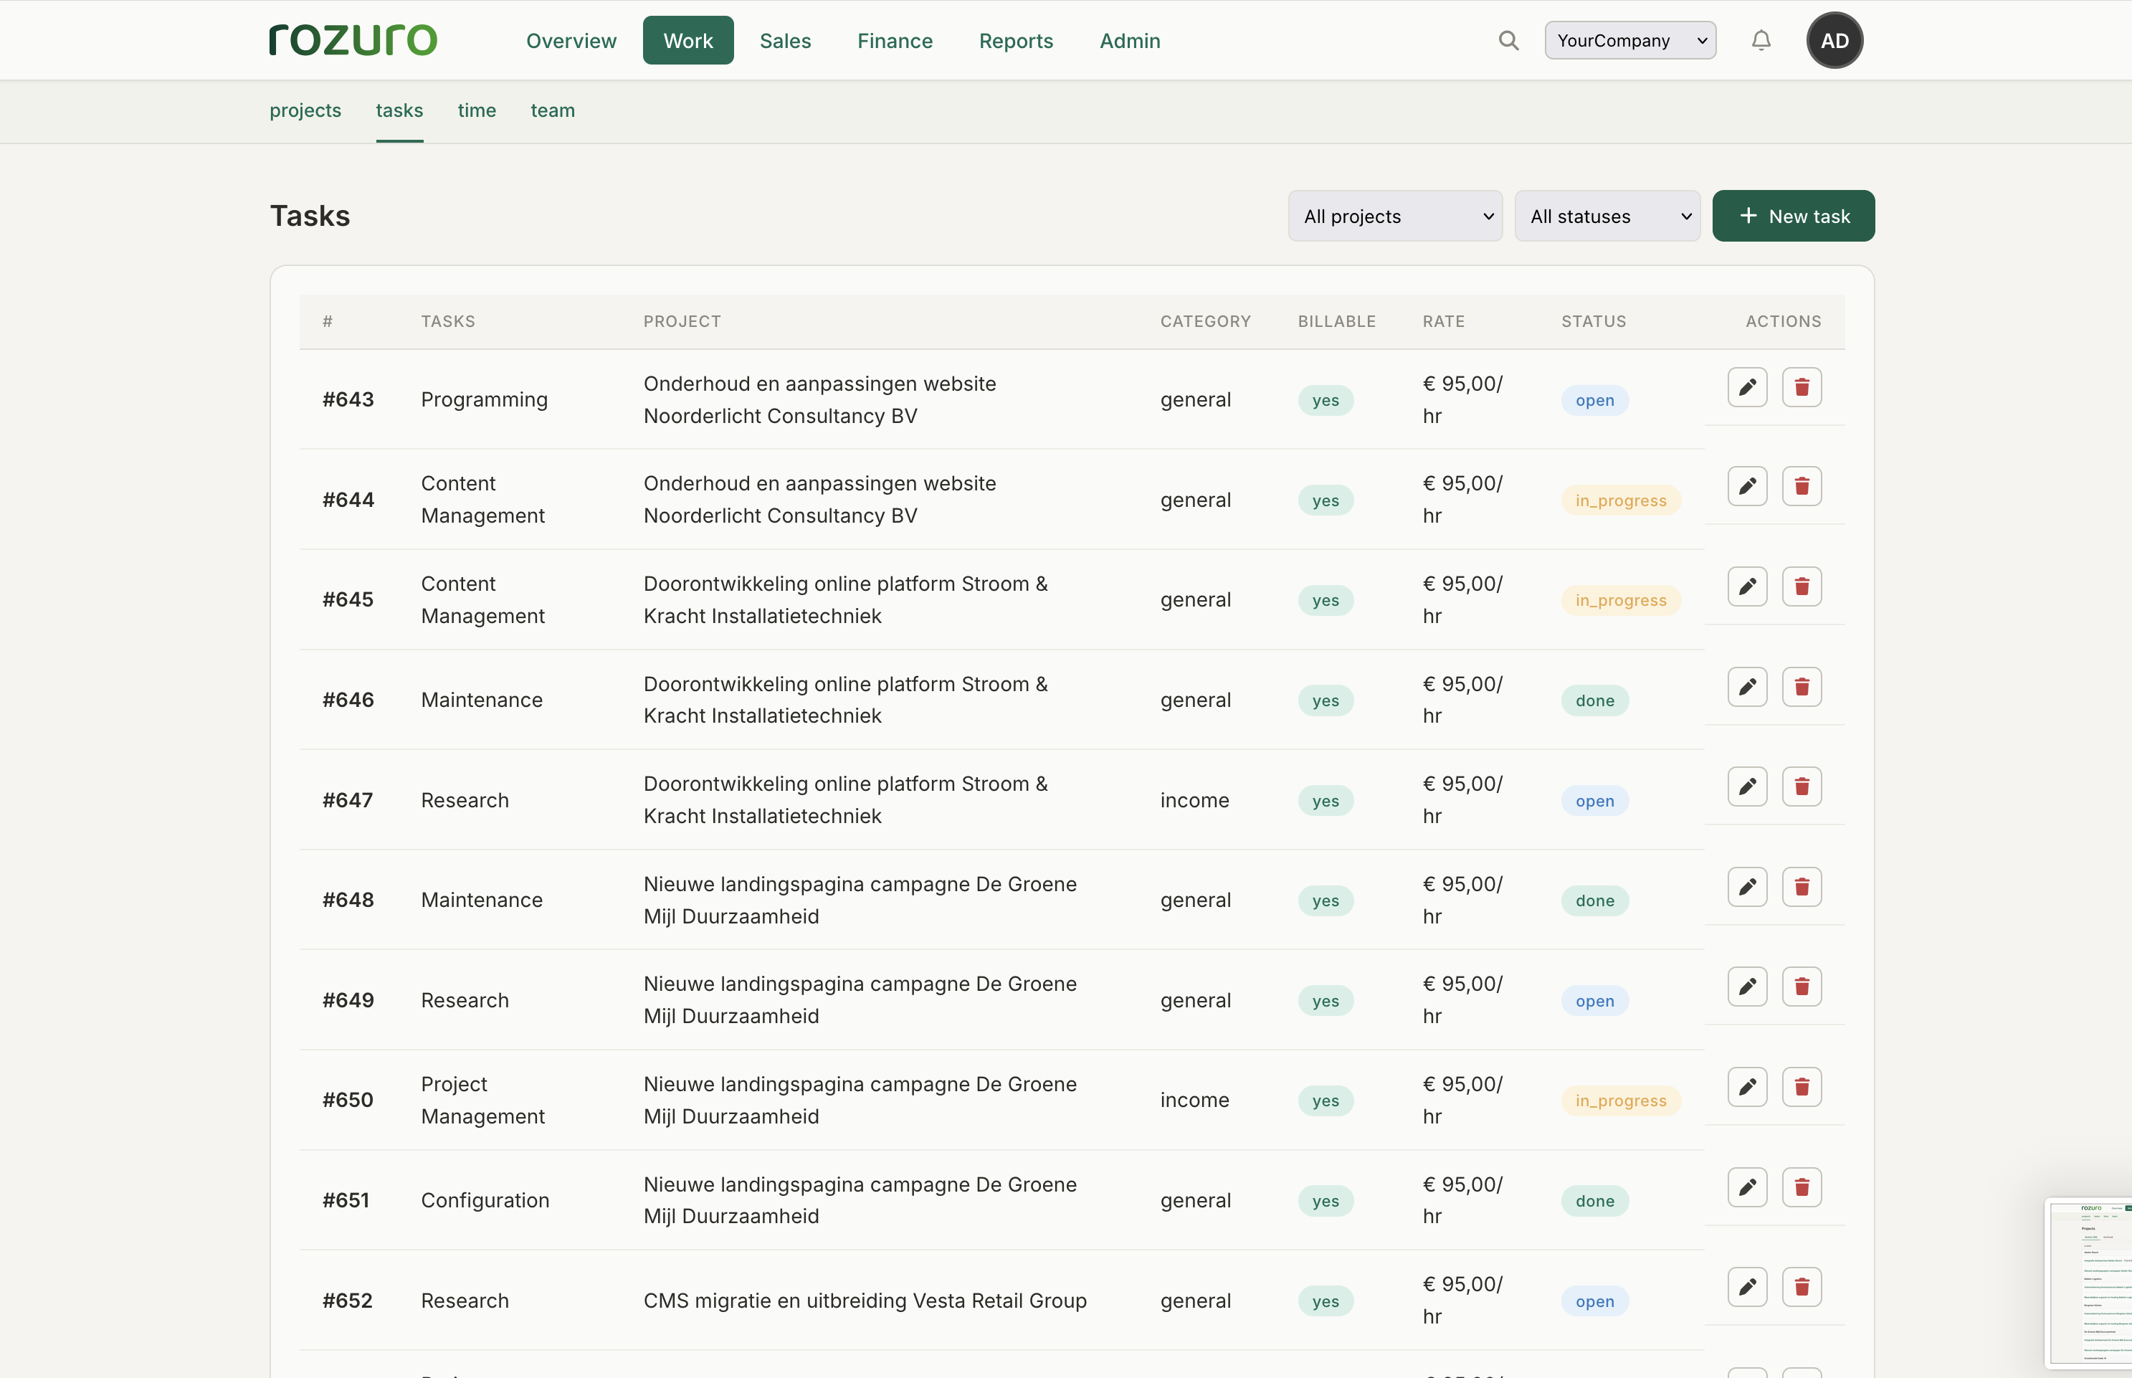Expand the All projects filter
Viewport: 2132px width, 1378px height.
point(1395,216)
